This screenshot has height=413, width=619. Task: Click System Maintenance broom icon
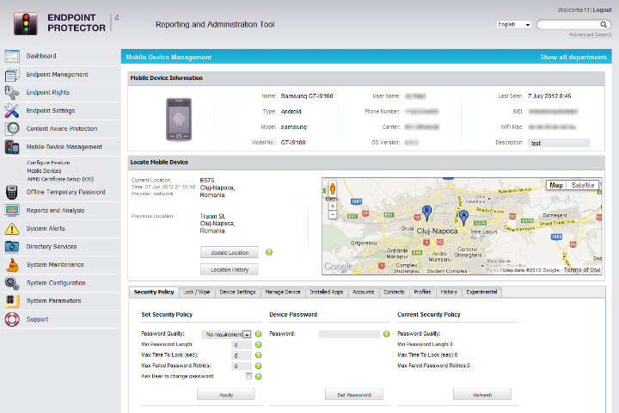pyautogui.click(x=12, y=265)
